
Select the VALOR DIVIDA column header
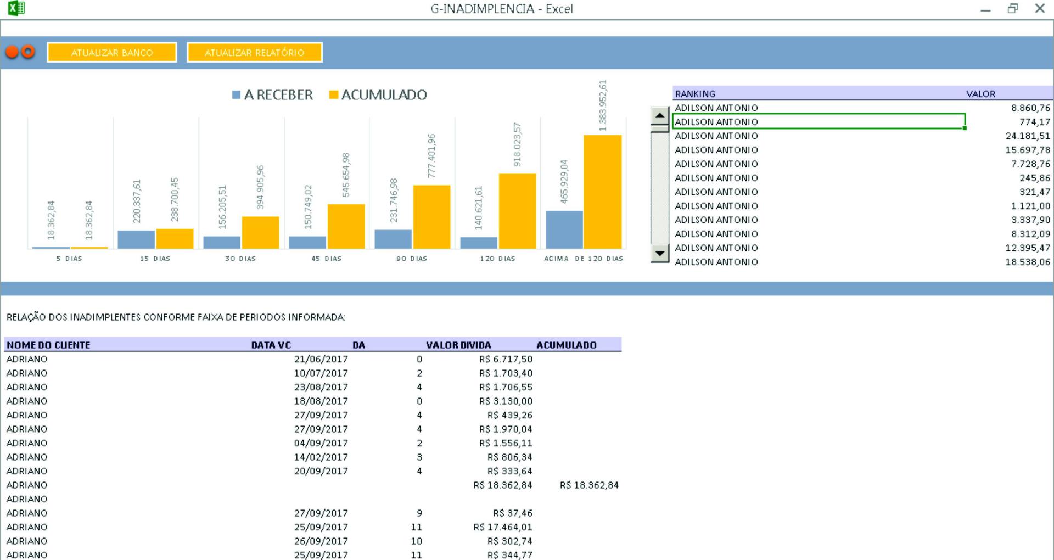[458, 345]
